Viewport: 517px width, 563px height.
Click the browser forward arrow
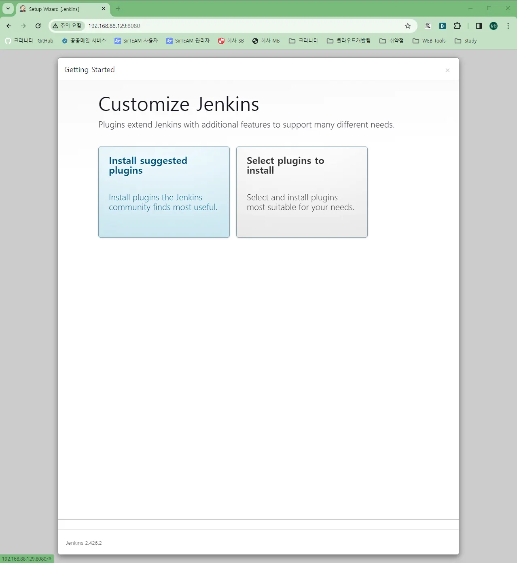click(23, 26)
